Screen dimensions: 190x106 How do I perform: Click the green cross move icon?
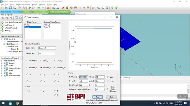[112, 8]
